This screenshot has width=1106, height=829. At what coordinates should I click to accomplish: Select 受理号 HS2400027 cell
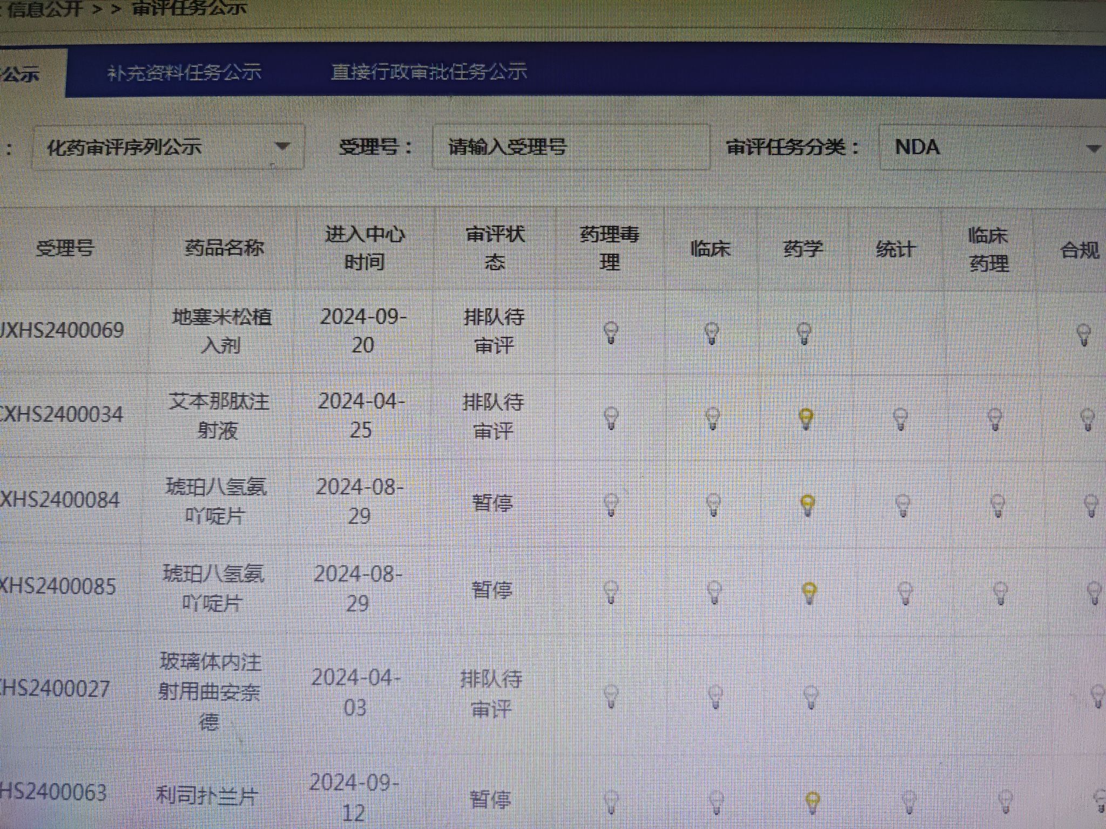[55, 689]
